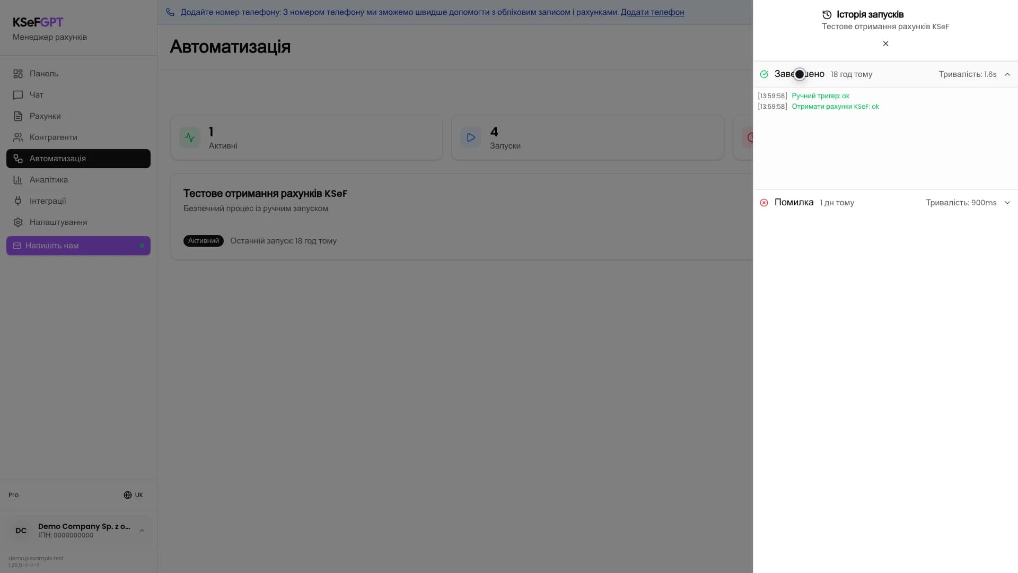Screen dimensions: 1018x573
Task: Open the Тестове отримання рахунків KSeF workflow card
Action: tap(461, 216)
